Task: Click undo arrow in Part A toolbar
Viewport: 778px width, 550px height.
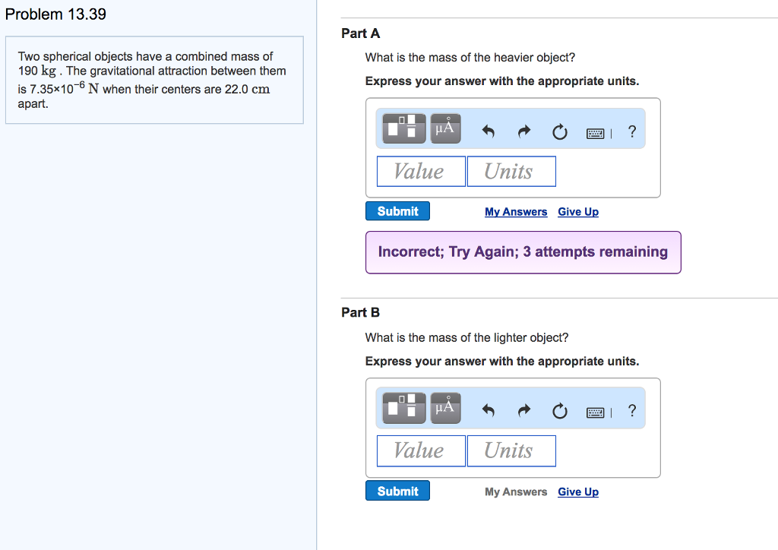Action: [x=489, y=131]
